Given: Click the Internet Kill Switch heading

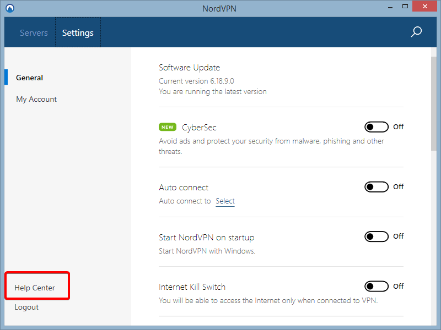Looking at the screenshot, I should click(192, 287).
